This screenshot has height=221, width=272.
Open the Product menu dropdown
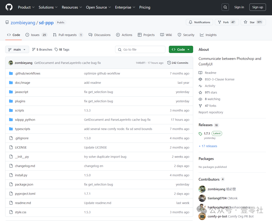26,7
